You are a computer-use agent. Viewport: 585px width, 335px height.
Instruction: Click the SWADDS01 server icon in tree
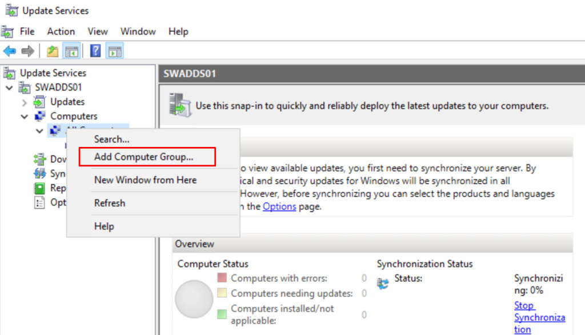pyautogui.click(x=25, y=87)
